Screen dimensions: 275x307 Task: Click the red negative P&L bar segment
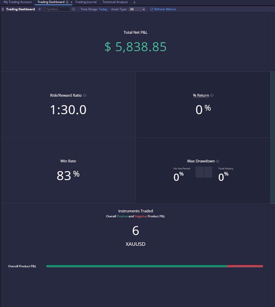click(x=245, y=266)
